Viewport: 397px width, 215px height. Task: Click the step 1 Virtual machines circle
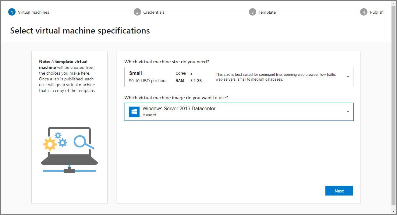(x=12, y=12)
